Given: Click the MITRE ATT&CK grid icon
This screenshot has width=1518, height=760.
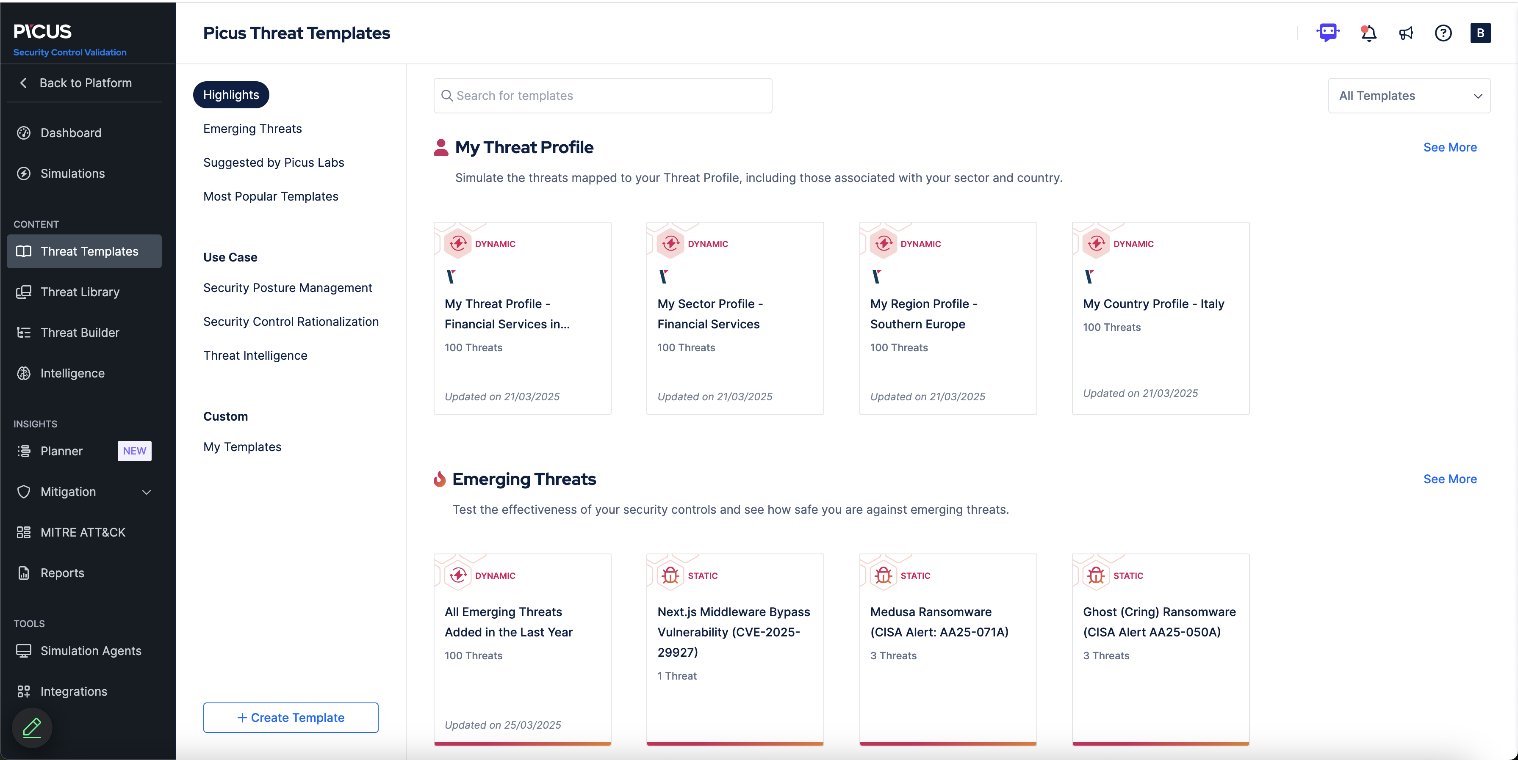Looking at the screenshot, I should [x=24, y=532].
